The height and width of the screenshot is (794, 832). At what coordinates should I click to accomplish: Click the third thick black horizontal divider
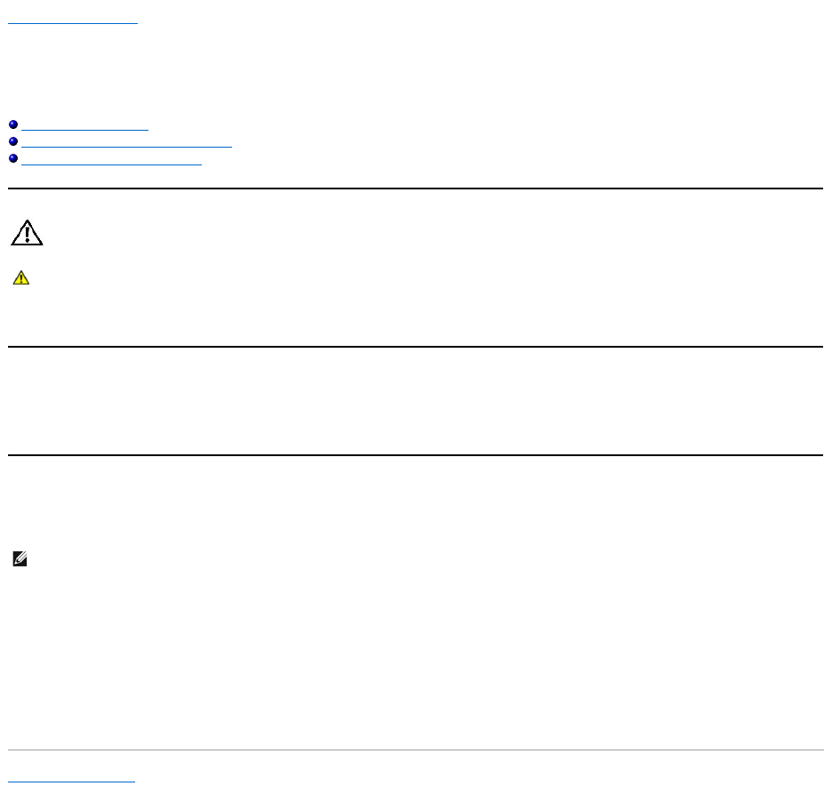[x=416, y=455]
